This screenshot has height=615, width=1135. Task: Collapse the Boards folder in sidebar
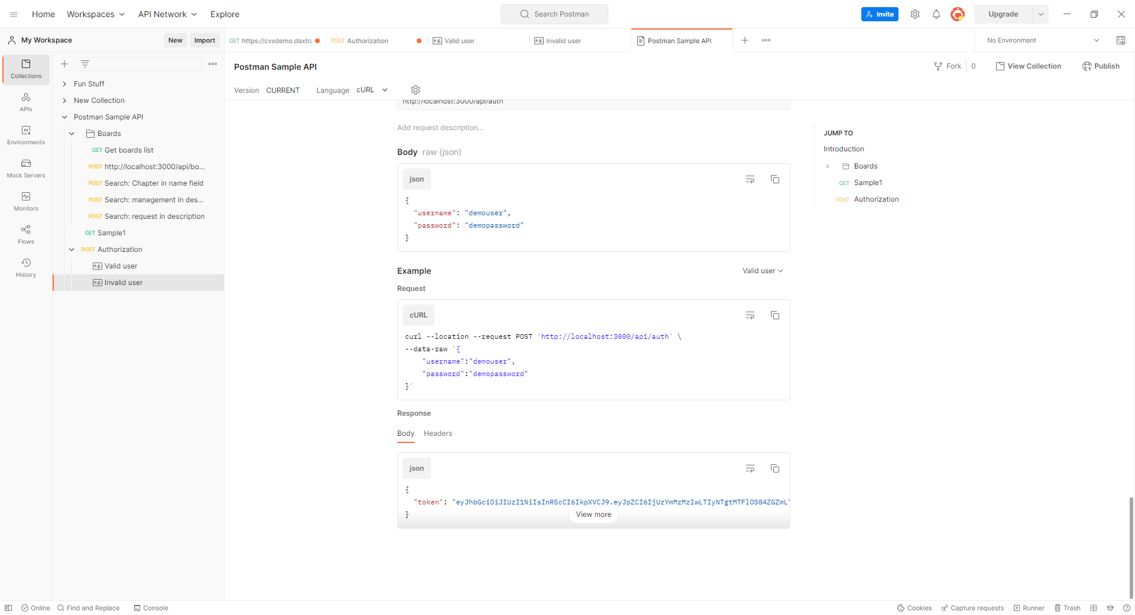tap(72, 134)
